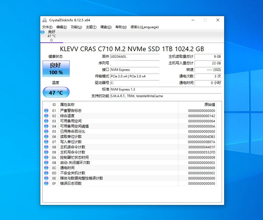Viewport: 263px width, 220px height.
Task: Select the 错误日志项数 attribute name
Action: (71, 183)
